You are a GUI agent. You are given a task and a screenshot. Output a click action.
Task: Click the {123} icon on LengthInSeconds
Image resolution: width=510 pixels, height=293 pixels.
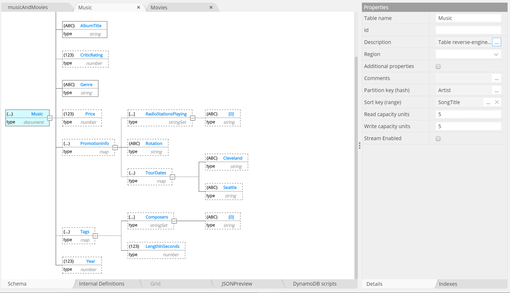point(134,246)
